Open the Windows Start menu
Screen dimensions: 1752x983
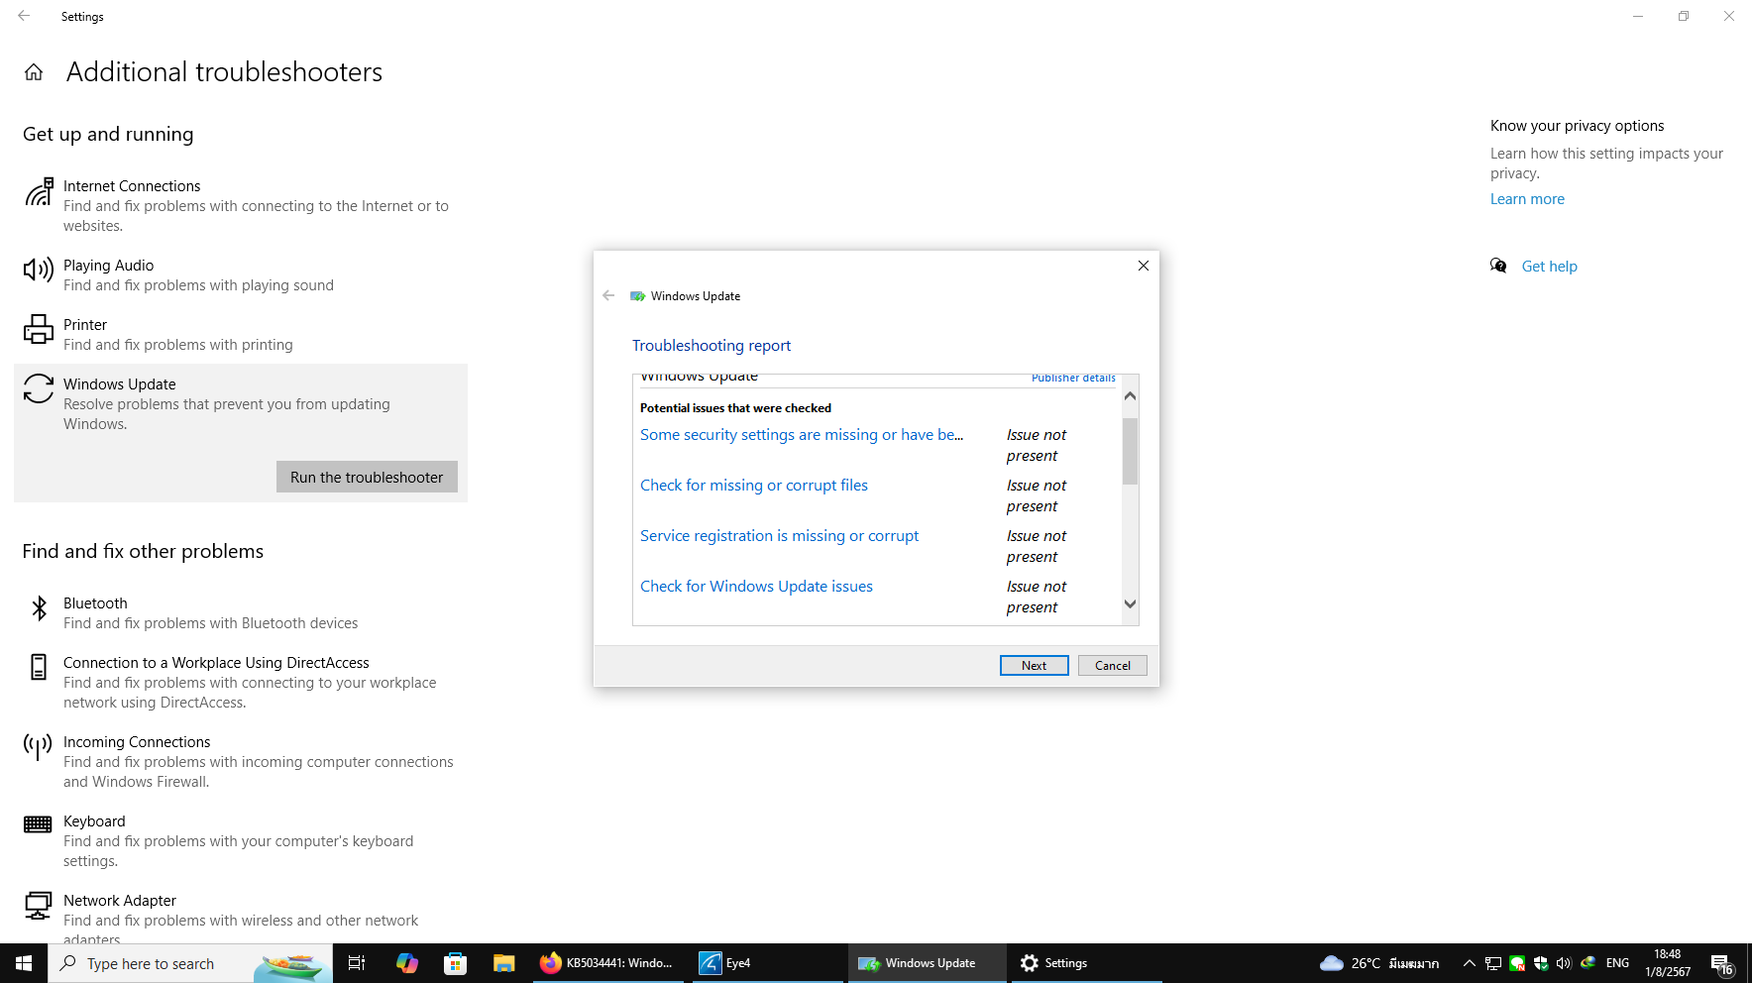point(24,963)
